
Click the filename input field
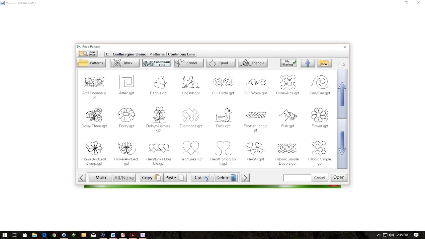click(297, 178)
